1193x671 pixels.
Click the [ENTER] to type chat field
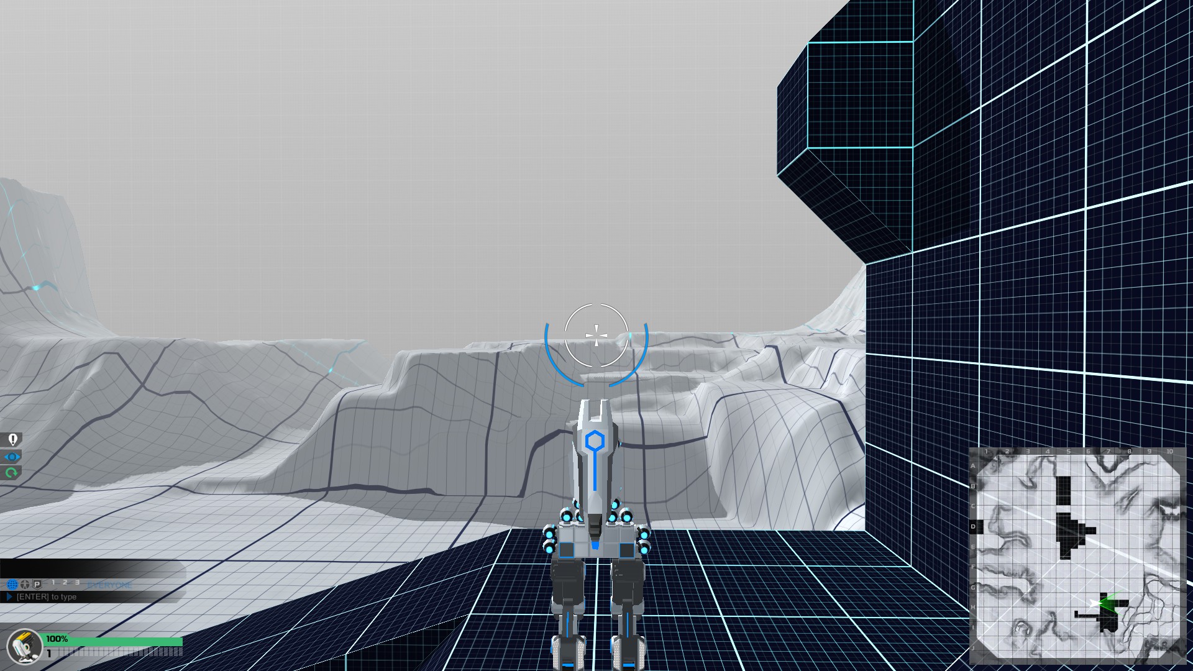(47, 597)
